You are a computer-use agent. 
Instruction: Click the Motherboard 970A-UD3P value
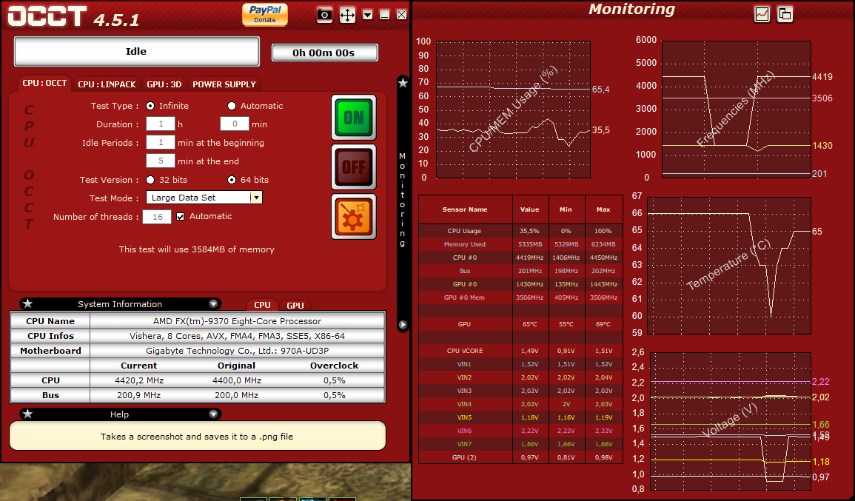click(237, 351)
